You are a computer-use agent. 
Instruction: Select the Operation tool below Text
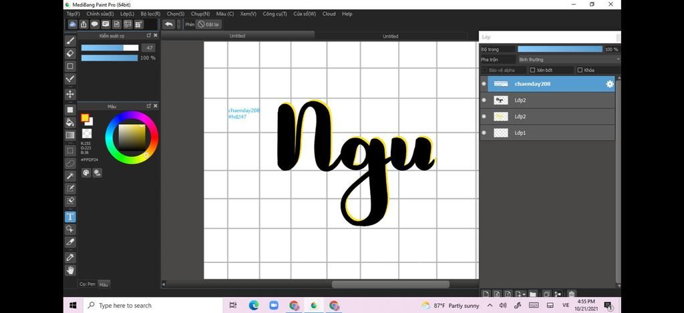click(69, 230)
